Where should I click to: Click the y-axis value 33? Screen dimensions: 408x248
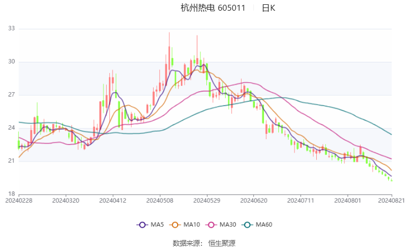tap(11, 29)
